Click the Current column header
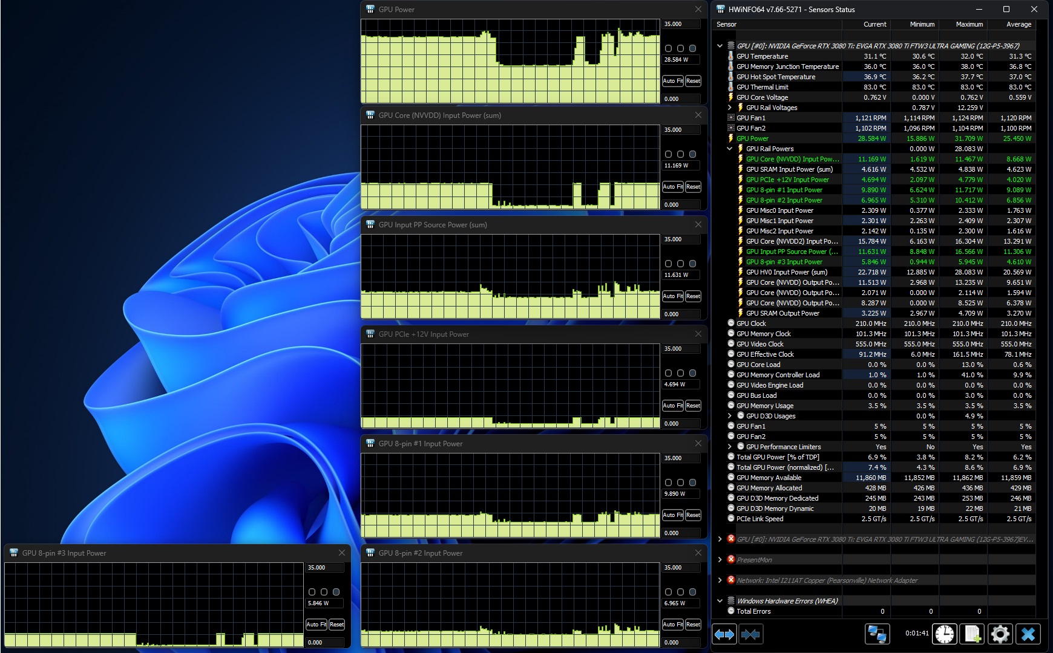Viewport: 1053px width, 653px height. click(866, 24)
